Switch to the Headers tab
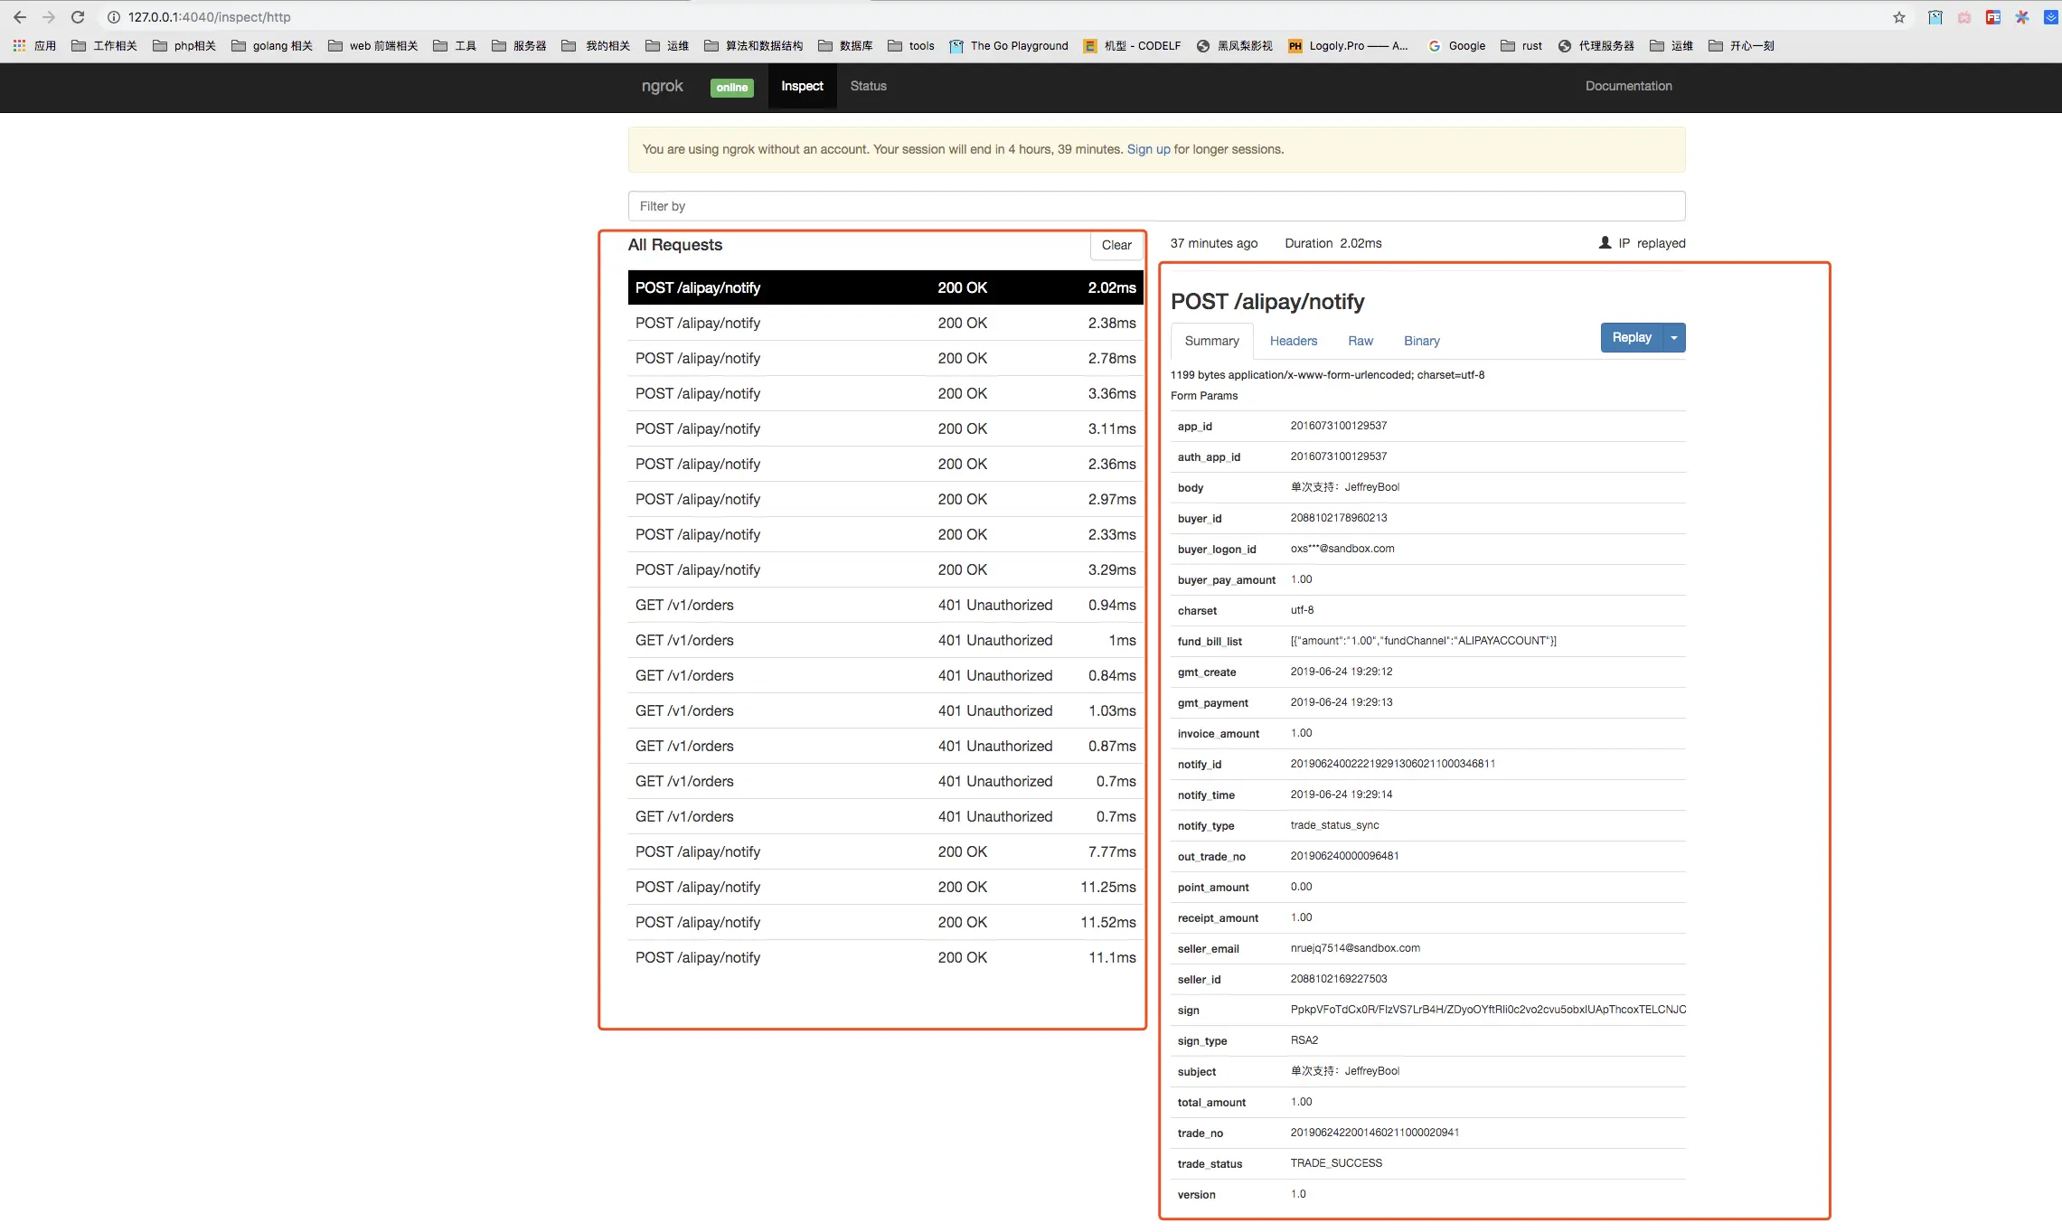 pos(1293,342)
